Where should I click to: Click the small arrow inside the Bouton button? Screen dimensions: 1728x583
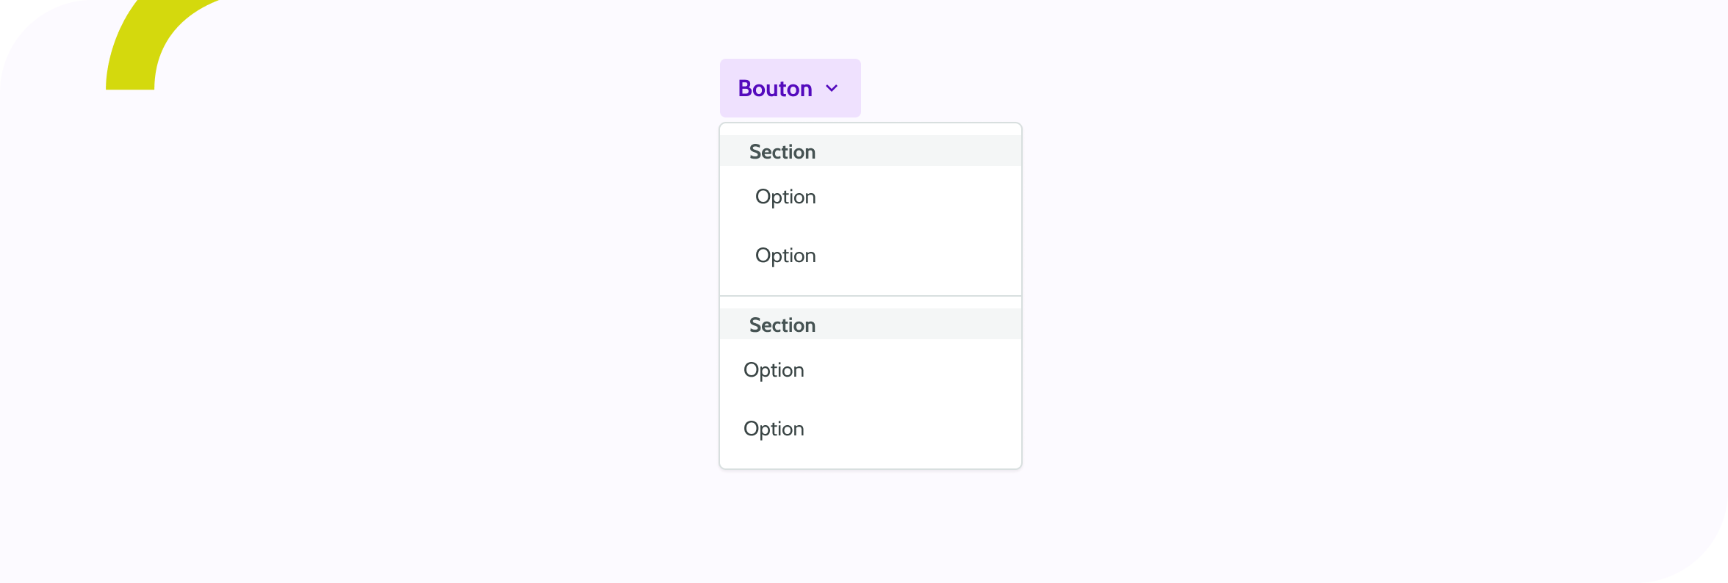(x=832, y=89)
